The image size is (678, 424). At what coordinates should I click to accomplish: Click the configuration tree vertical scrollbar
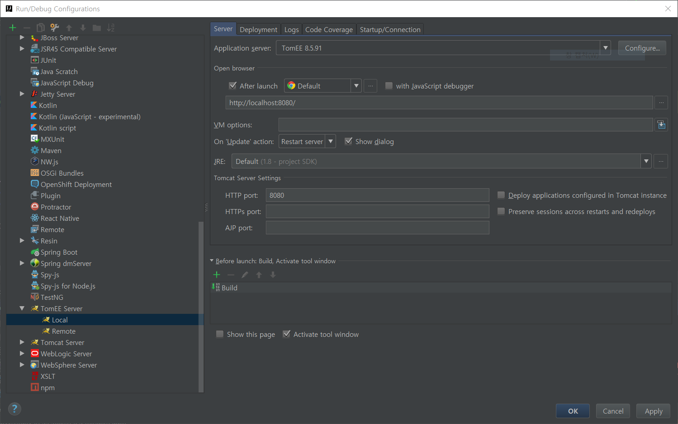(x=201, y=307)
